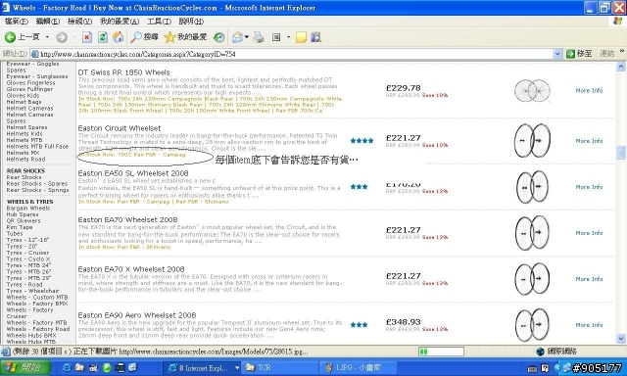Click the URL address input field
The height and width of the screenshot is (376, 627).
point(296,54)
